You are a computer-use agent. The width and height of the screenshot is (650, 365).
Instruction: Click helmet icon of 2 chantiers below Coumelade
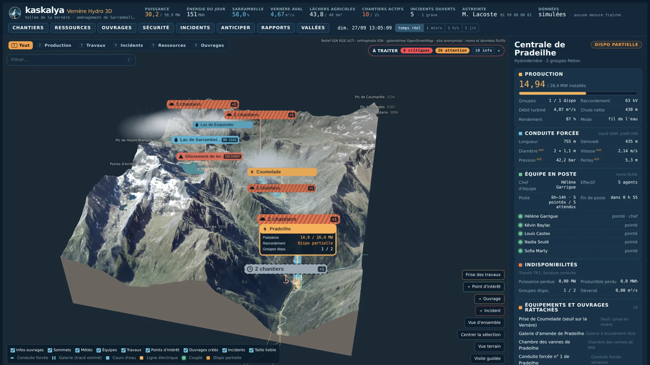click(252, 188)
